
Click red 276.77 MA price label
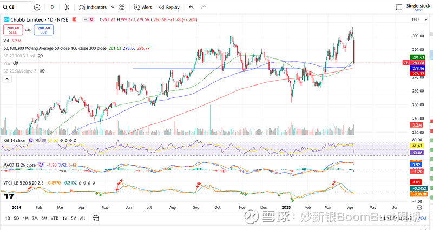click(x=417, y=74)
